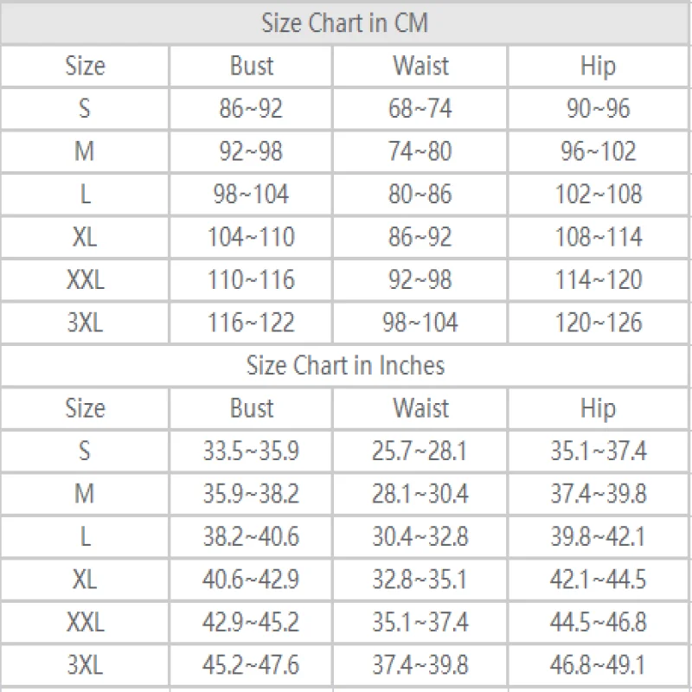Click the 'Size Chart in Inches' title
692x692 pixels.
345,366
